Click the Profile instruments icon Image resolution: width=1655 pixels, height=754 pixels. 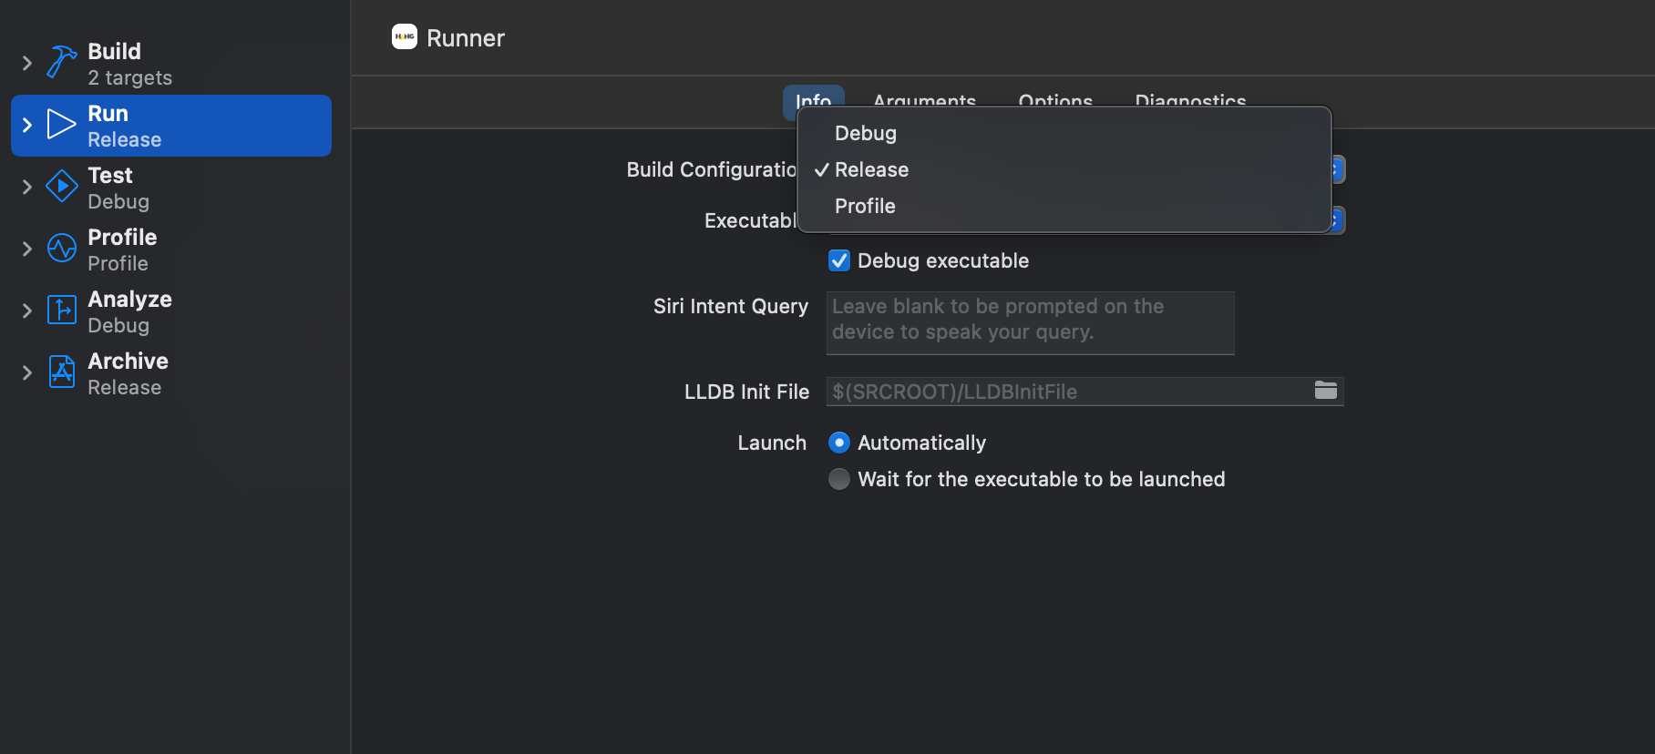tap(61, 249)
